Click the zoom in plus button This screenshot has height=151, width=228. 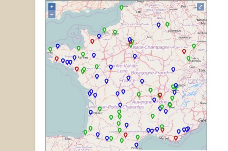tap(52, 7)
